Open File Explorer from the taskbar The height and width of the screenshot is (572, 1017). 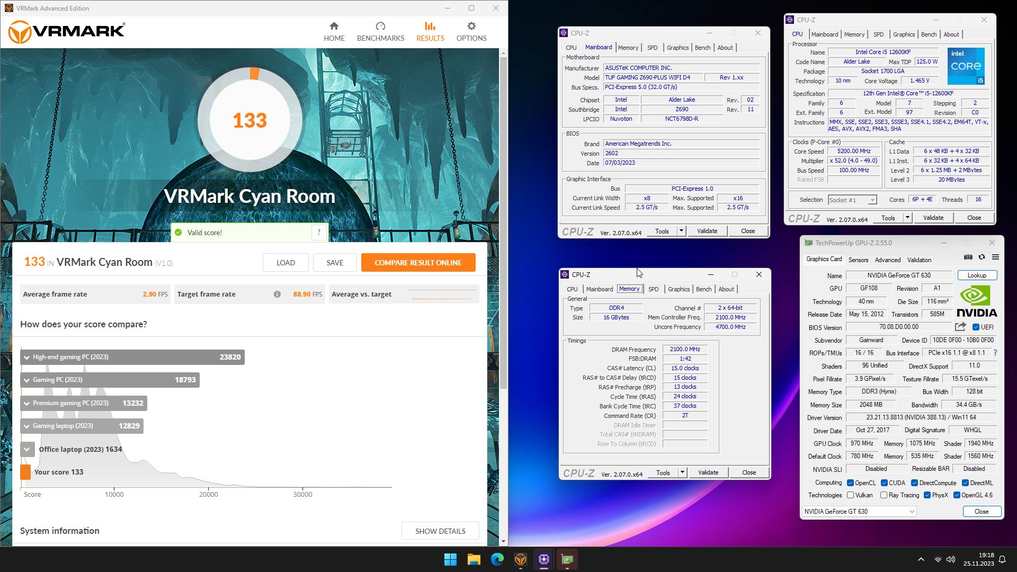click(x=474, y=559)
